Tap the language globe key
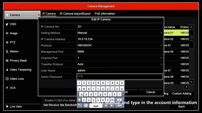This screenshot has height=113, width=202. click(x=86, y=105)
